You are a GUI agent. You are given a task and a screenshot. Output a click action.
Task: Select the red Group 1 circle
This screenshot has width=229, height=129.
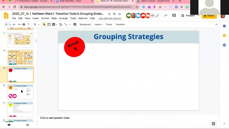coord(74,47)
